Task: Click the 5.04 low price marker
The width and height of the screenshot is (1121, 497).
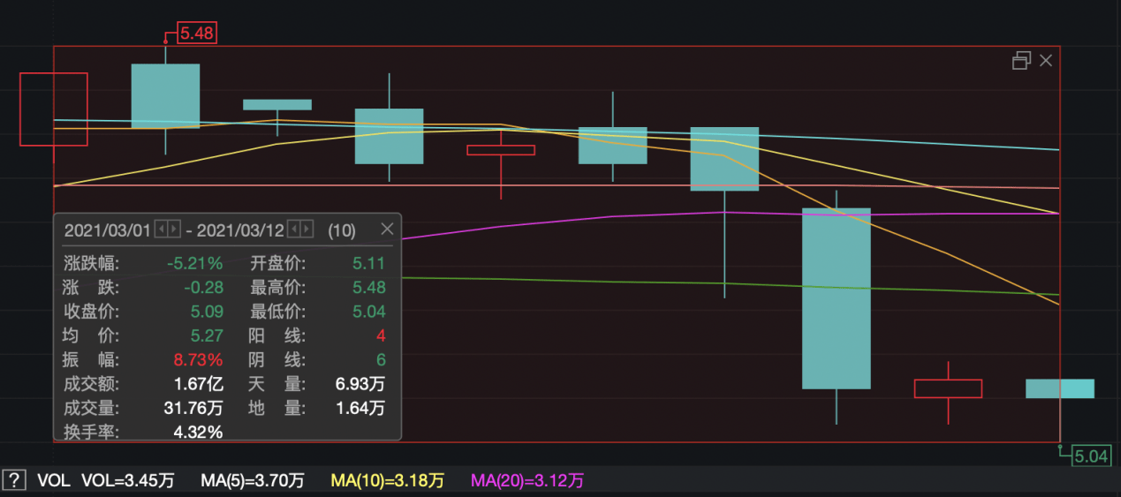Action: 1090,456
